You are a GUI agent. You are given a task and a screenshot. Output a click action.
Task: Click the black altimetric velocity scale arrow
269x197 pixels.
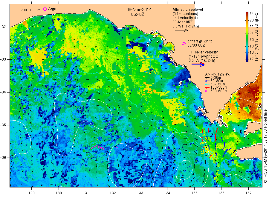pyautogui.click(x=181, y=30)
